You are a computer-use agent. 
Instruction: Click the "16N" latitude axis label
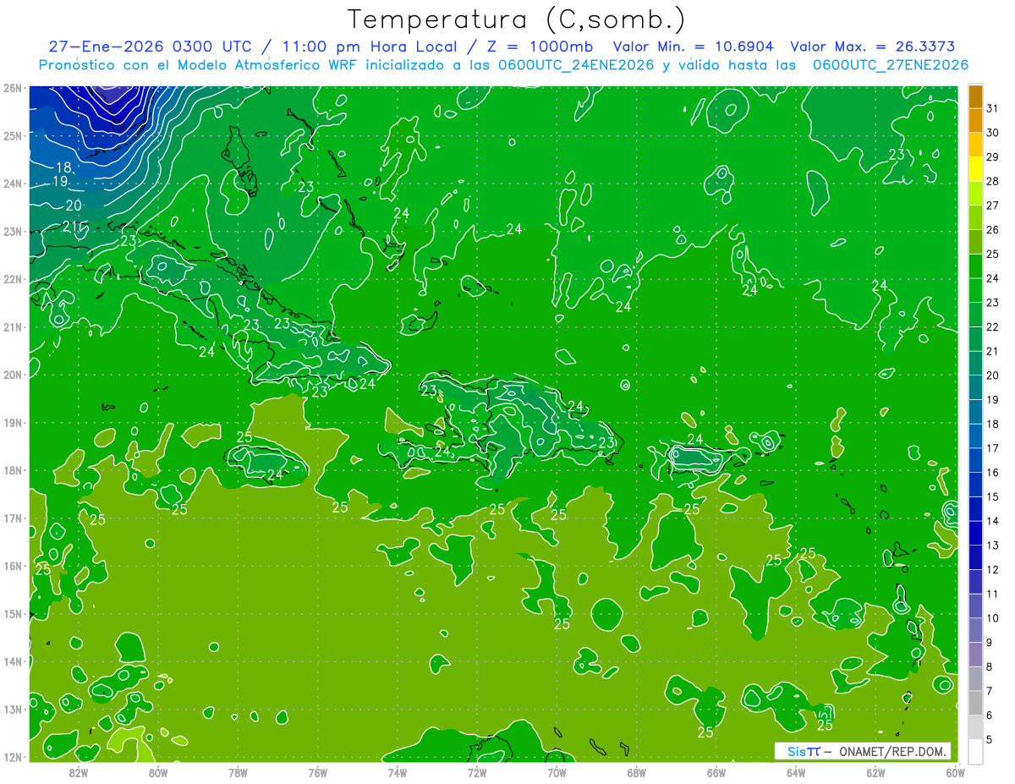click(x=13, y=566)
